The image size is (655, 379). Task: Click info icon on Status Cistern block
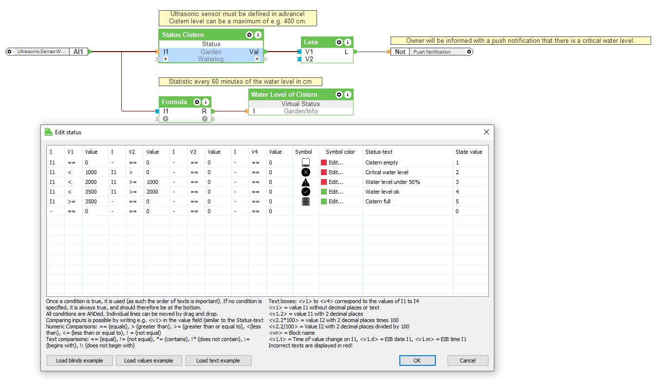point(258,35)
